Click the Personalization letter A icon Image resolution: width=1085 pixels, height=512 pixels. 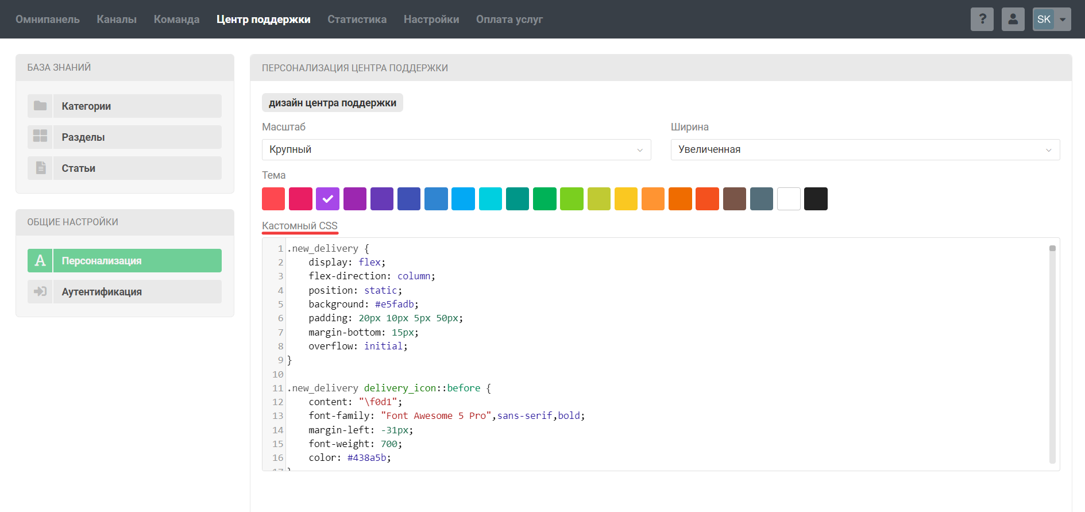[x=40, y=260]
